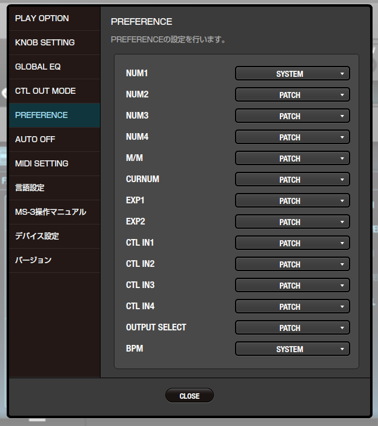Select GLOBAL EQ in the sidebar
The image size is (378, 426).
click(54, 67)
